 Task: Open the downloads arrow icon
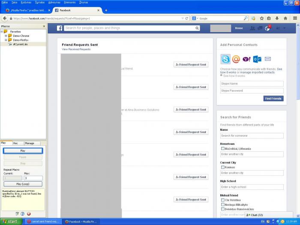pos(277,18)
